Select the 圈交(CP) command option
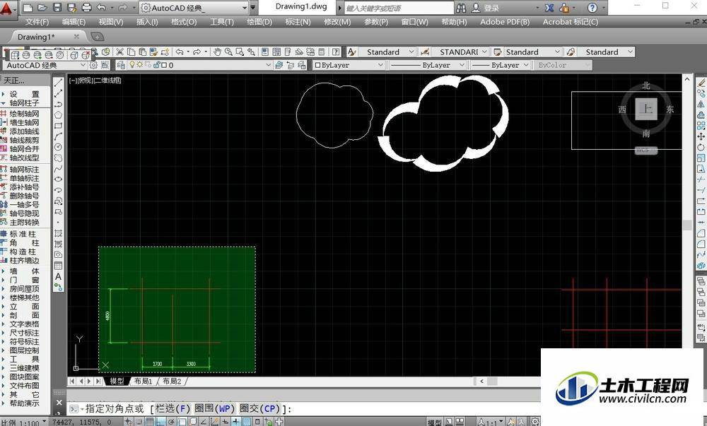 click(x=259, y=409)
